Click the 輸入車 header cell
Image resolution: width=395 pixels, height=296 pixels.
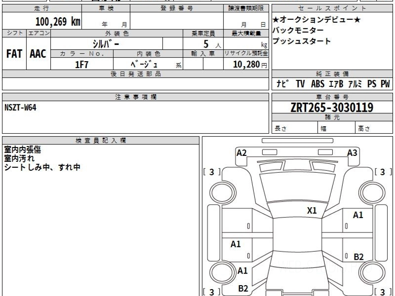tap(203, 54)
